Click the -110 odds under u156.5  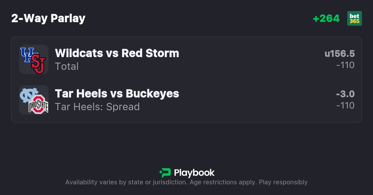345,65
